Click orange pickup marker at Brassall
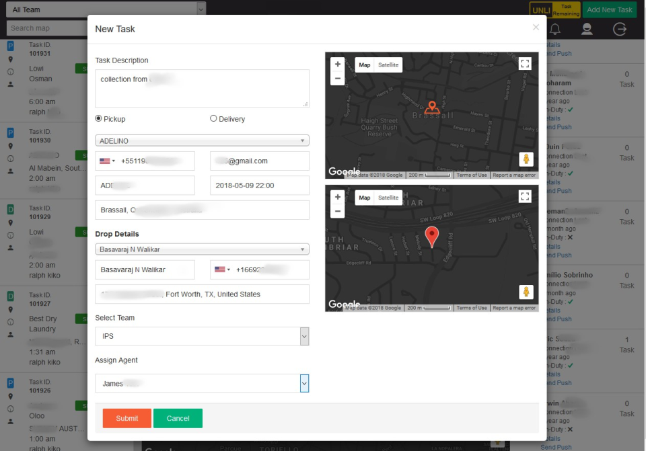The image size is (646, 451). click(x=432, y=108)
